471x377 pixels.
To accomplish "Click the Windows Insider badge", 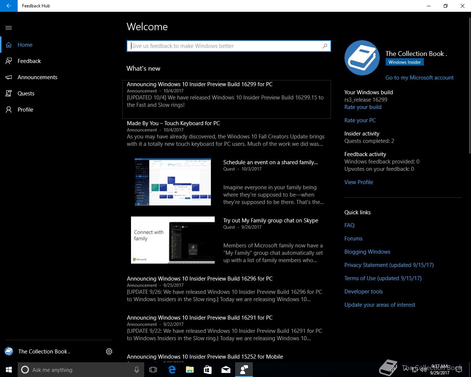I will click(x=405, y=62).
